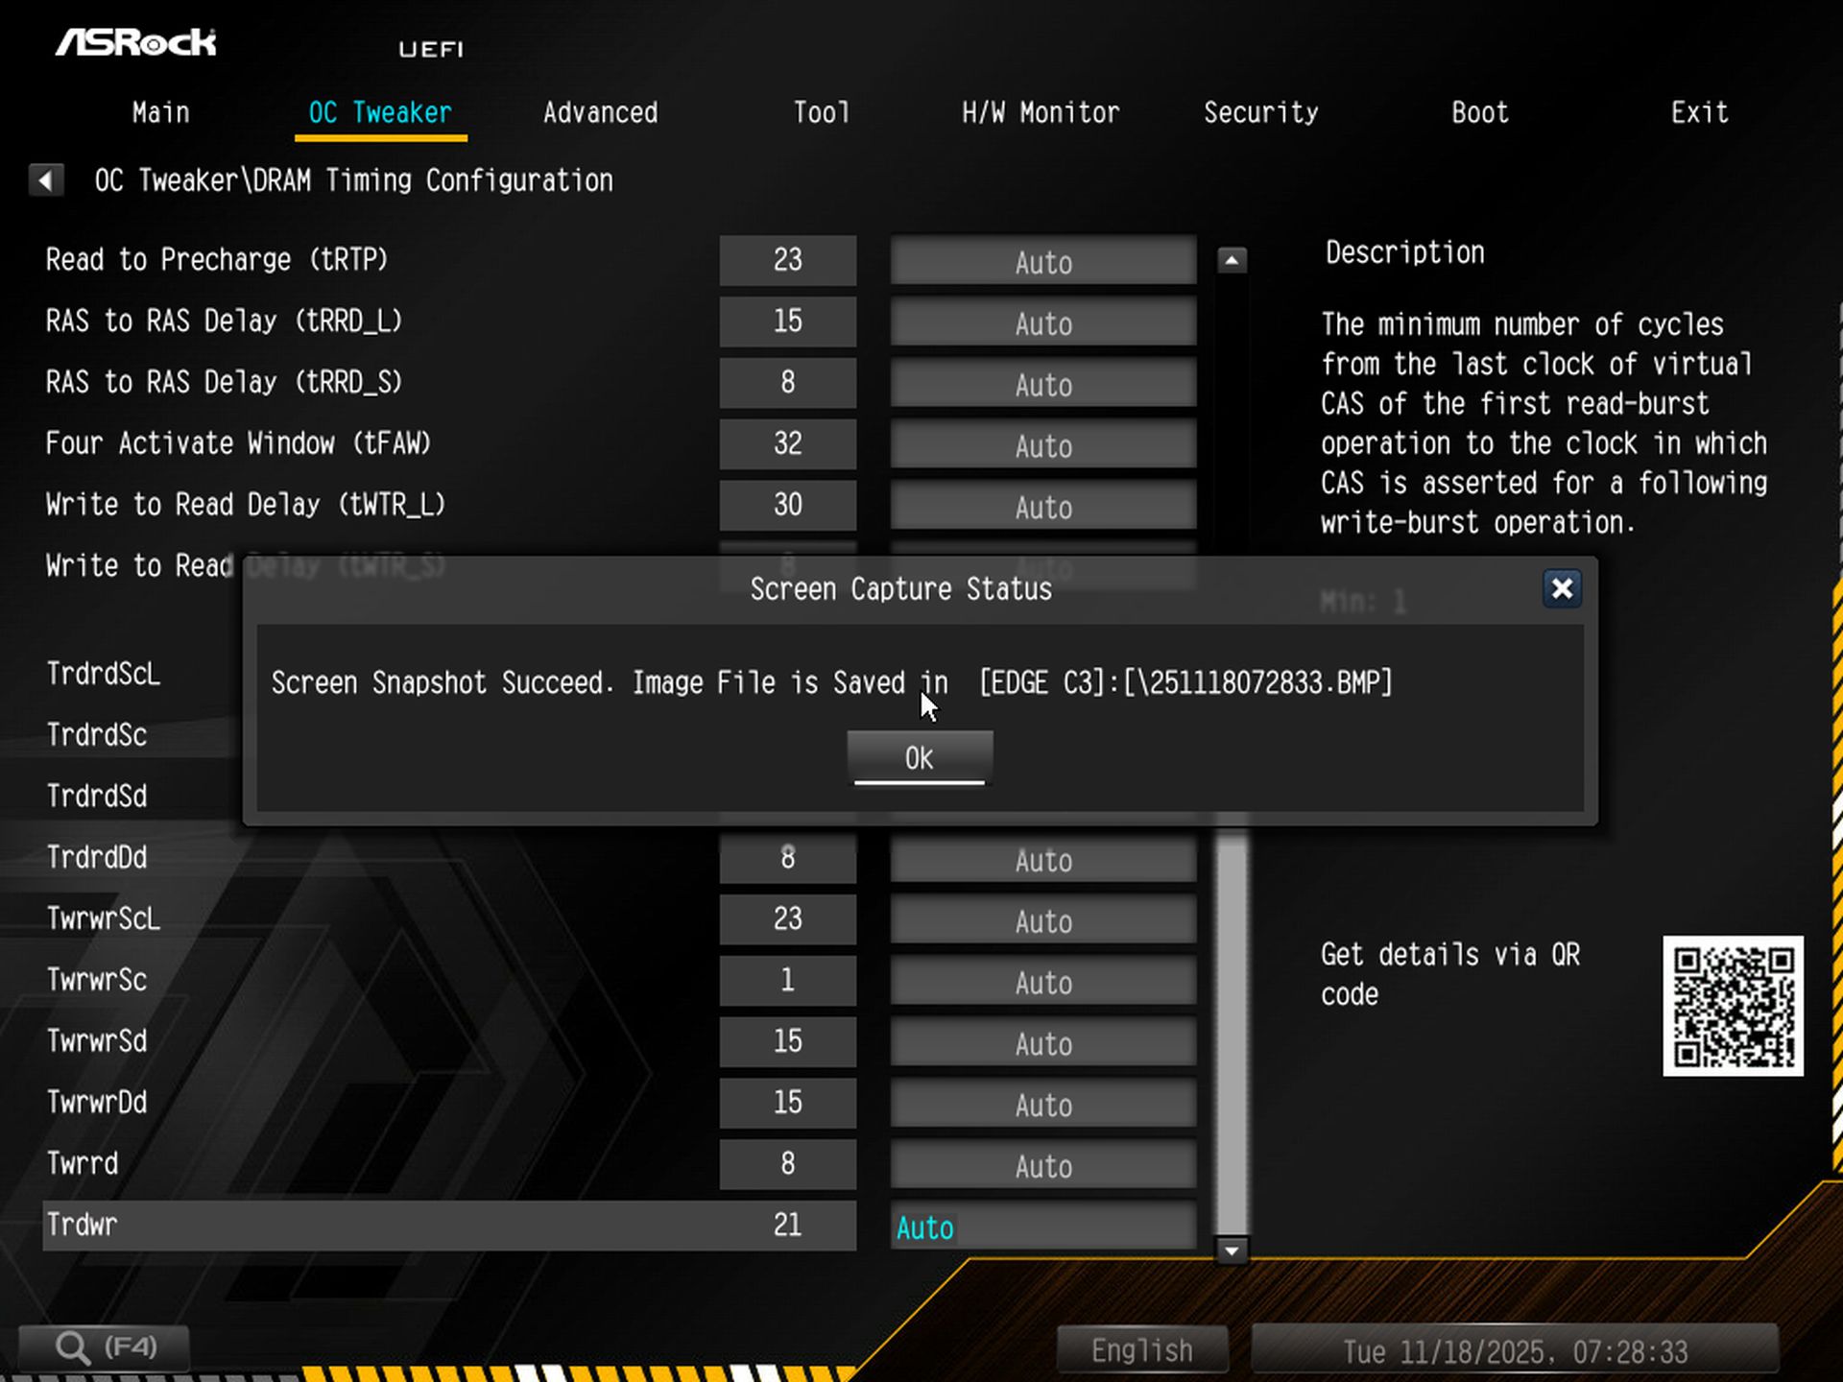The width and height of the screenshot is (1843, 1382).
Task: Open the search tool via magnifier icon
Action: 72,1346
